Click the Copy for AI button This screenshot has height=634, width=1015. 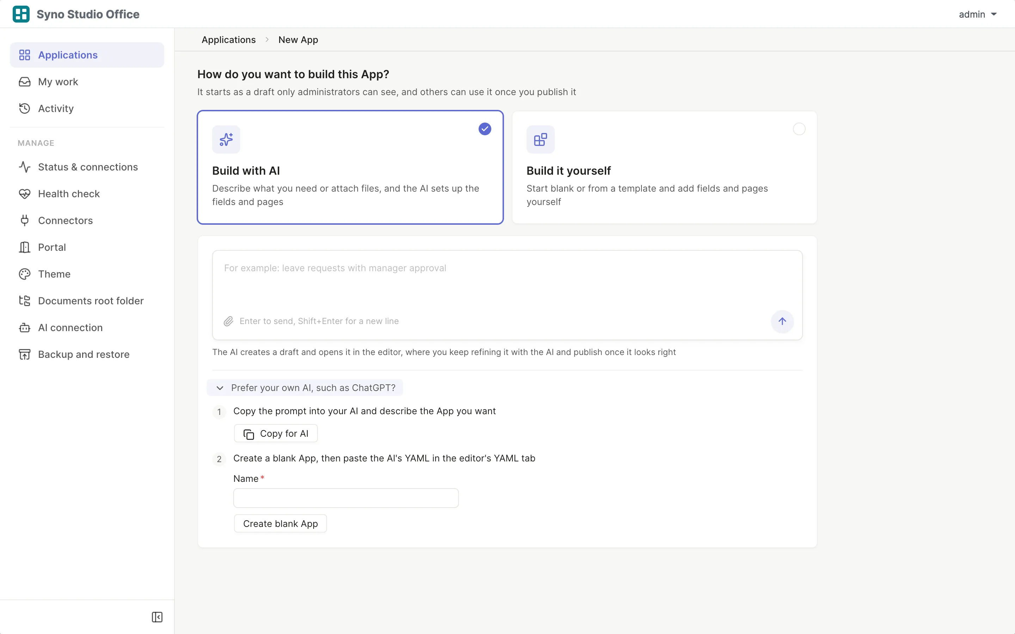pyautogui.click(x=276, y=434)
